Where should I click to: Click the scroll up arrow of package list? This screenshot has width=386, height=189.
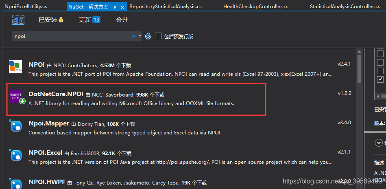359,51
